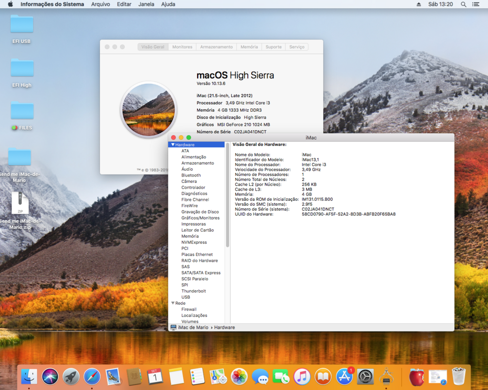Viewport: 488px width, 390px height.
Task: Click the Spotlight search magnifier
Action: coord(464,4)
